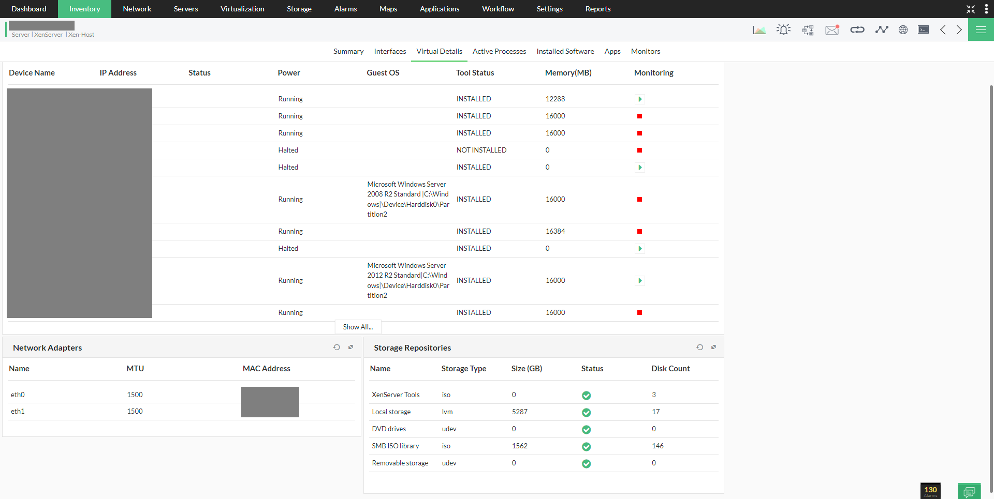Click the globe icon in the device toolbar
The height and width of the screenshot is (499, 994).
[x=903, y=29]
